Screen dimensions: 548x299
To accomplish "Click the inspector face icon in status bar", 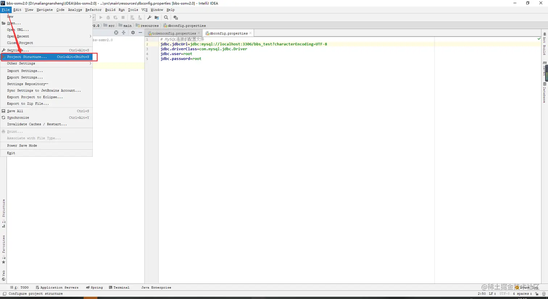I will tap(544, 294).
